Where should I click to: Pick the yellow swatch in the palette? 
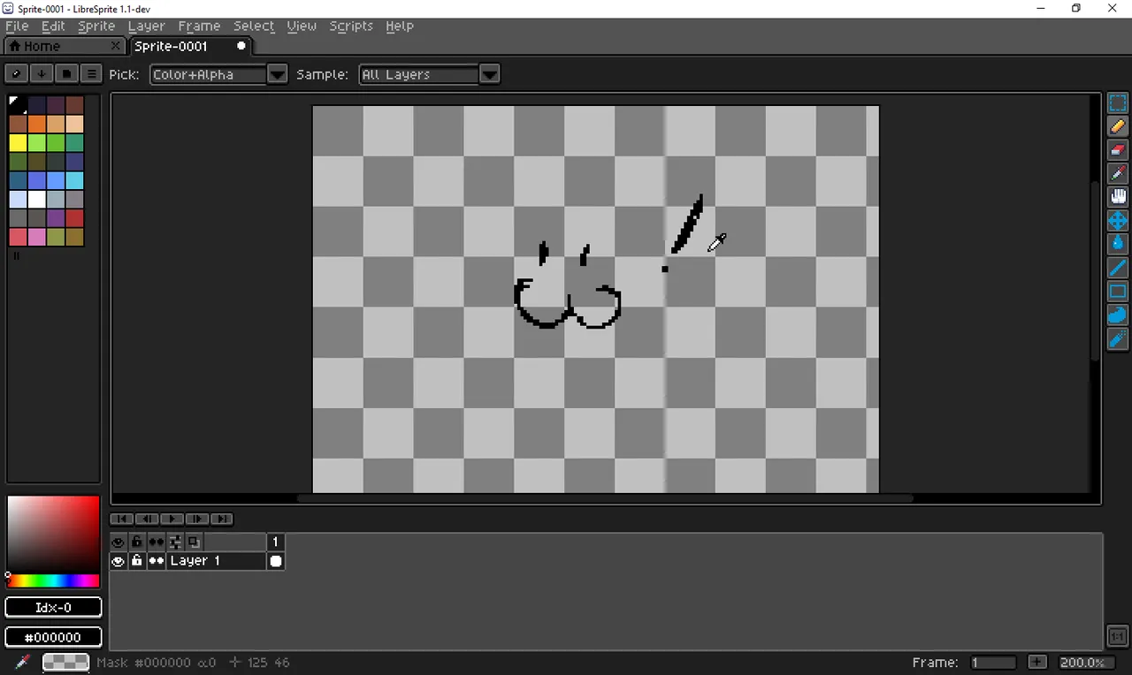[x=18, y=142]
